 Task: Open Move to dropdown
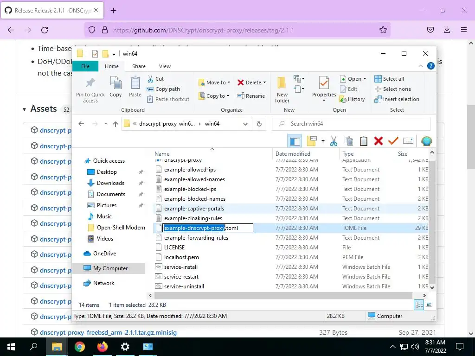(214, 83)
